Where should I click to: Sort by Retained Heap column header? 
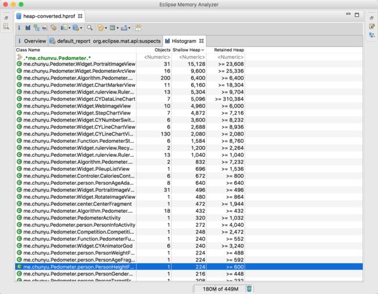pyautogui.click(x=226, y=50)
